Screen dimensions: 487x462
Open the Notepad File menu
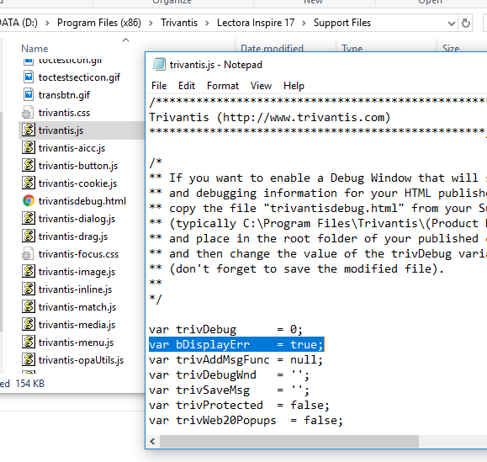[x=159, y=86]
